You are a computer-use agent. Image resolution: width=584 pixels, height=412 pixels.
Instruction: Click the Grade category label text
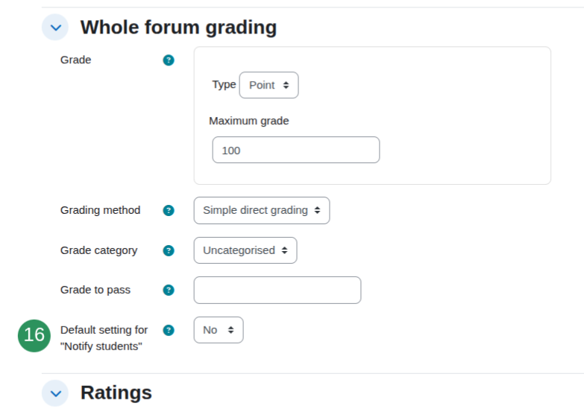click(98, 250)
